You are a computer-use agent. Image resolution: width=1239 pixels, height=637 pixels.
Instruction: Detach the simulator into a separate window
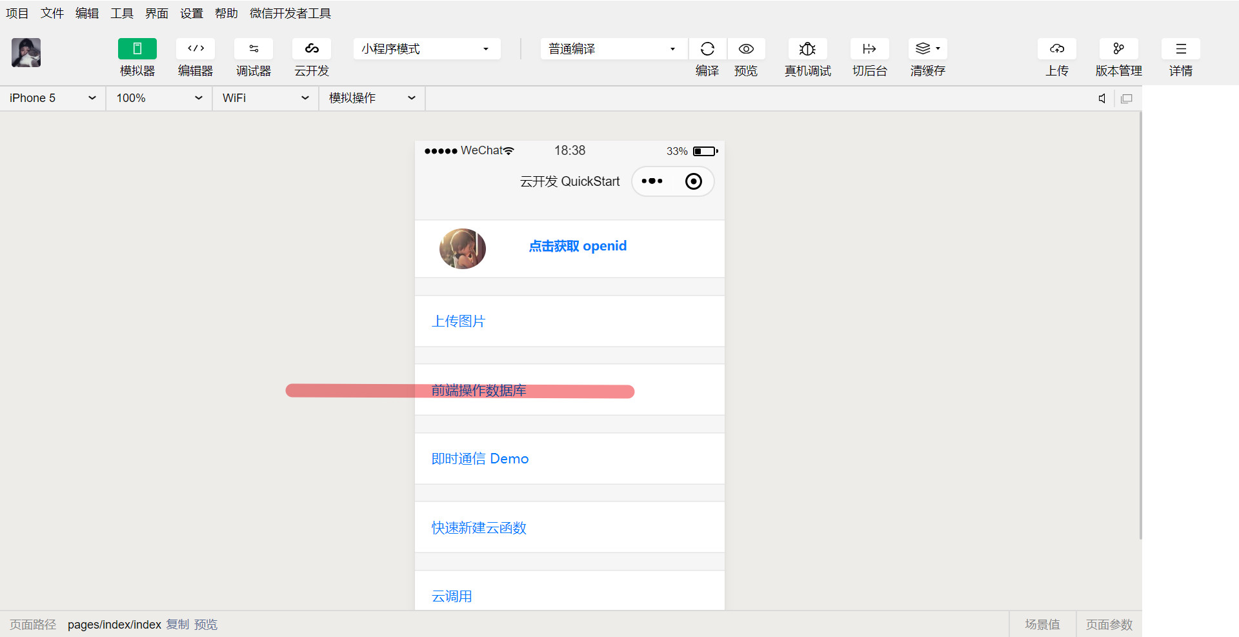[x=1127, y=99]
